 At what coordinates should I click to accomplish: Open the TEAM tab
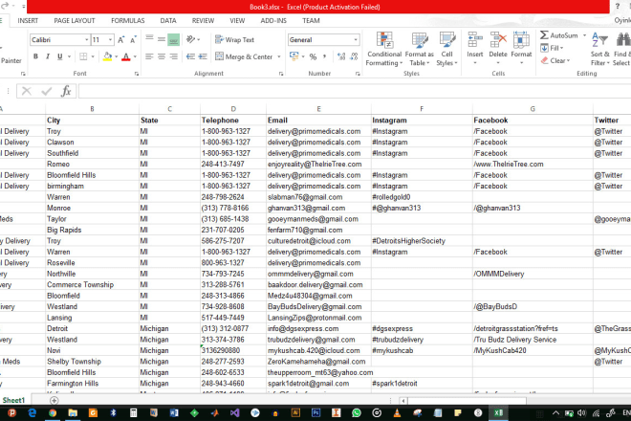[x=311, y=20]
